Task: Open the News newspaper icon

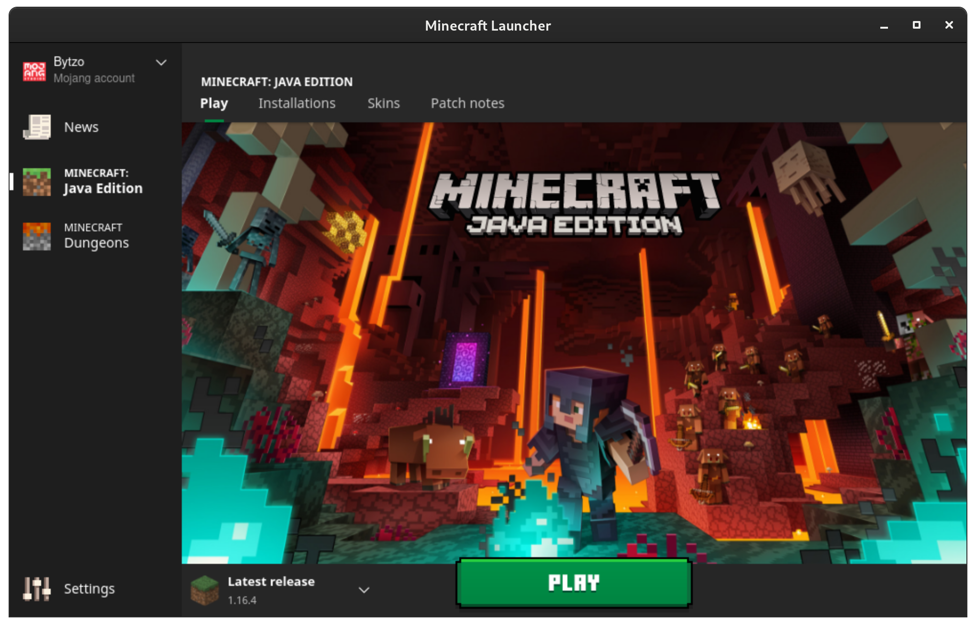Action: [x=37, y=127]
